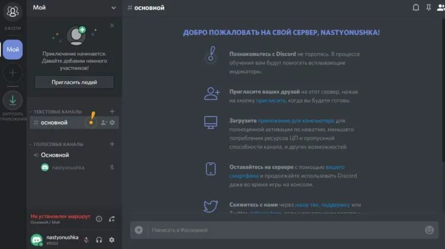Open the emoji picker
The height and width of the screenshot is (249, 445).
[x=429, y=229]
